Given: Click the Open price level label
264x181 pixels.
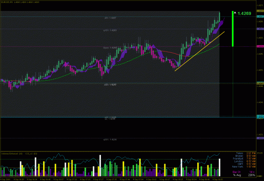Looking at the screenshot, I should pos(110,48).
